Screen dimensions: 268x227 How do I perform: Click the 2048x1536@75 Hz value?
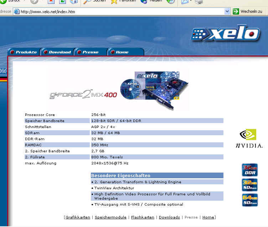pyautogui.click(x=110, y=163)
